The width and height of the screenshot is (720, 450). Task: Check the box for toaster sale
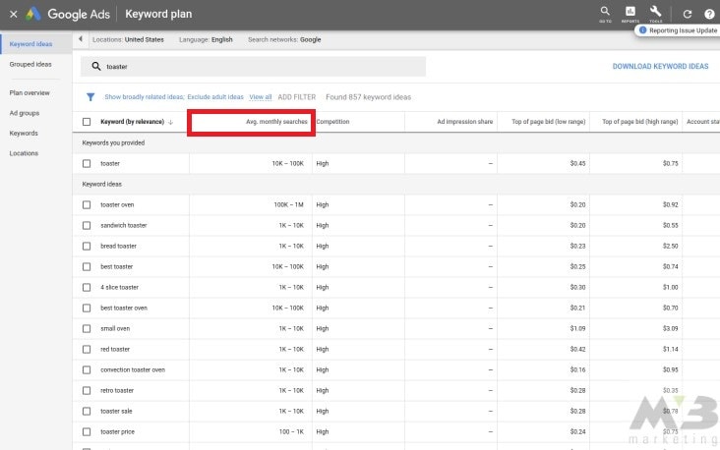click(x=87, y=411)
